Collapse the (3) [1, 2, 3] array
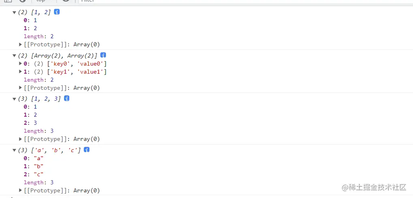 point(15,99)
